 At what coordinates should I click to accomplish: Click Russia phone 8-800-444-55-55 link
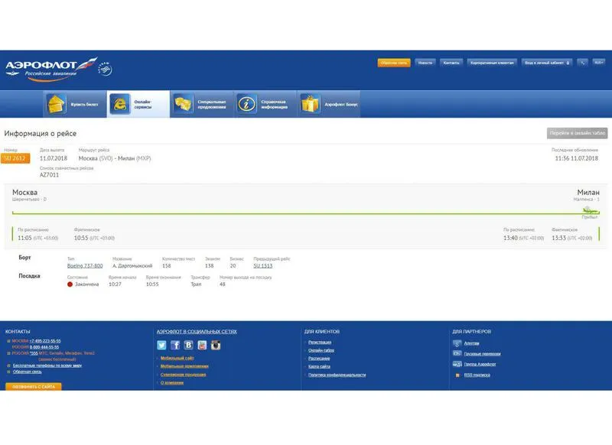coord(44,346)
